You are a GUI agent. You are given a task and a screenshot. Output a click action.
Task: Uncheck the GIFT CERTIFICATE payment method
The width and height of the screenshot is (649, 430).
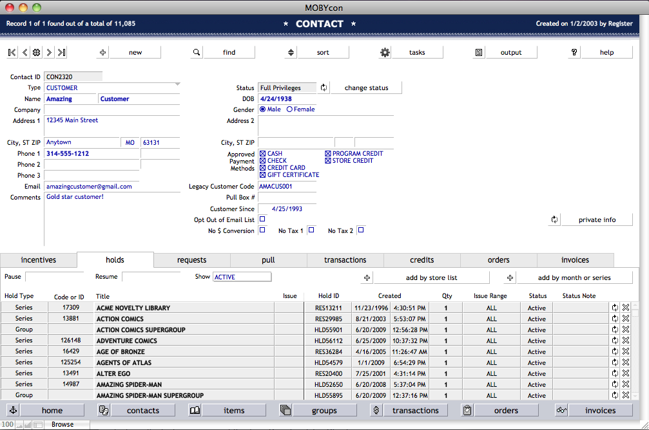tap(263, 174)
